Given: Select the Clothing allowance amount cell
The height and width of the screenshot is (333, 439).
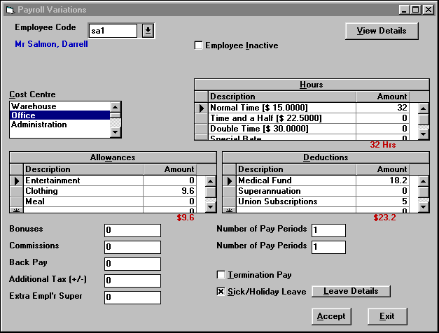Looking at the screenshot, I should (170, 191).
